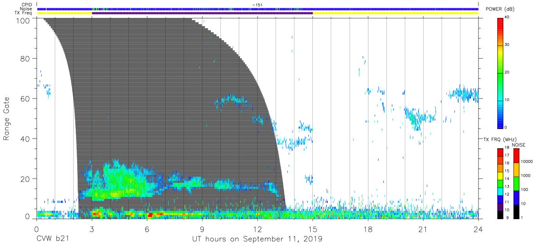Screen dimensions: 538x248
Task: Click the 16 tick on the TX FRQ legend
Action: 507,163
